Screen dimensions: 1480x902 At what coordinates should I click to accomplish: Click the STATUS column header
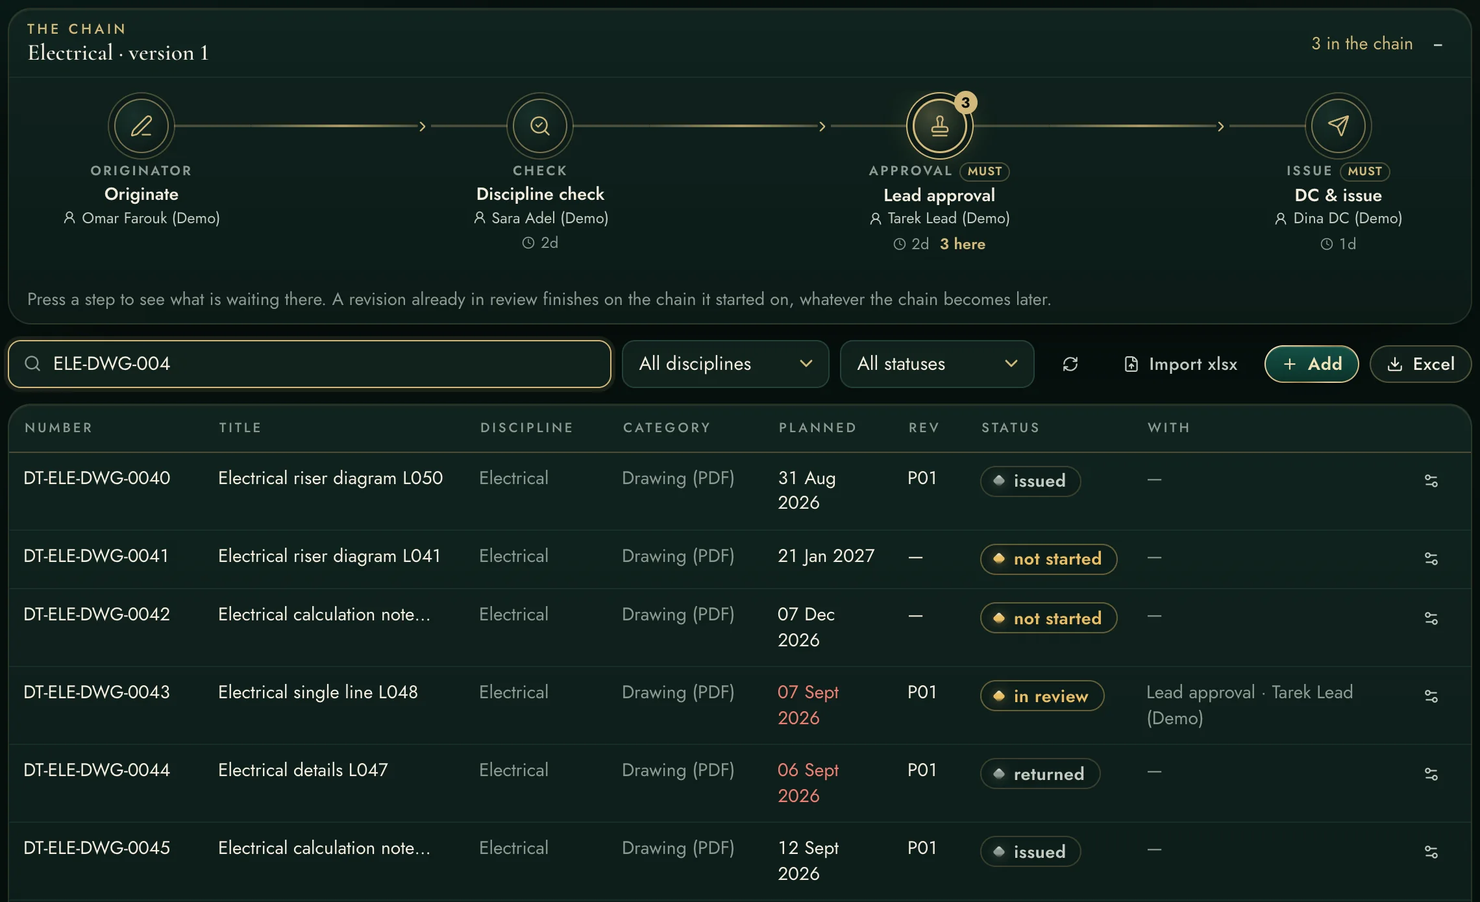1010,428
